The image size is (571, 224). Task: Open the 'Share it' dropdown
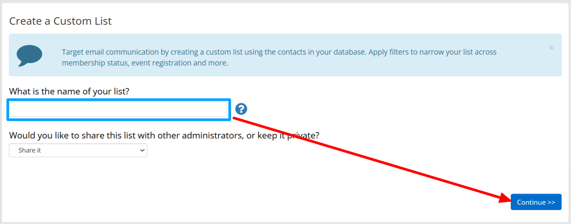point(78,150)
